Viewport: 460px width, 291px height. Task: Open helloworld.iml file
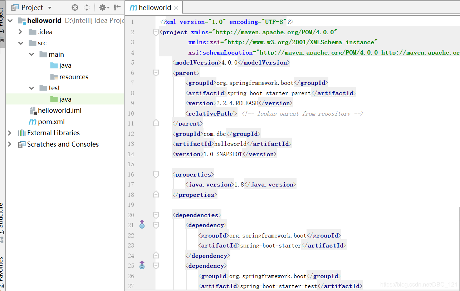tap(60, 111)
